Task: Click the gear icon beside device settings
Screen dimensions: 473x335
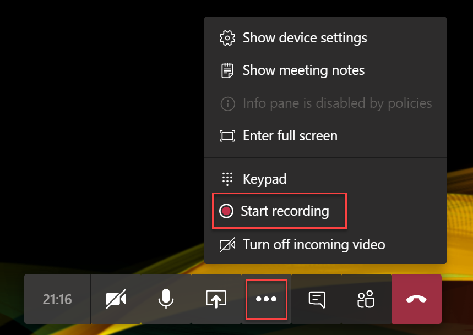Action: [x=227, y=38]
